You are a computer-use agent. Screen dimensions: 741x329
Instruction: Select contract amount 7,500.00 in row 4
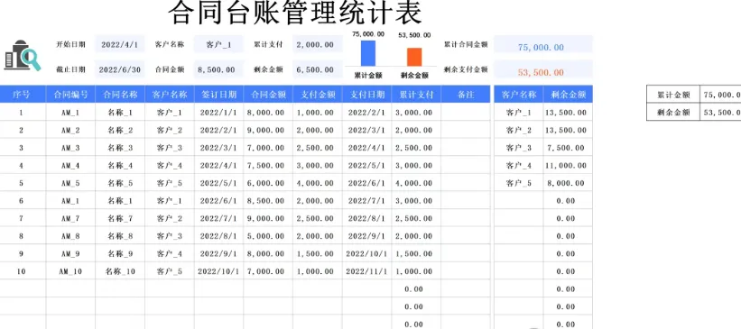point(268,166)
